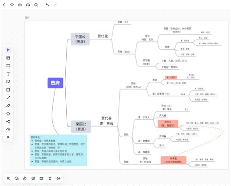231x186 pixels.
Task: Click the upload tool icon
Action: point(8,130)
